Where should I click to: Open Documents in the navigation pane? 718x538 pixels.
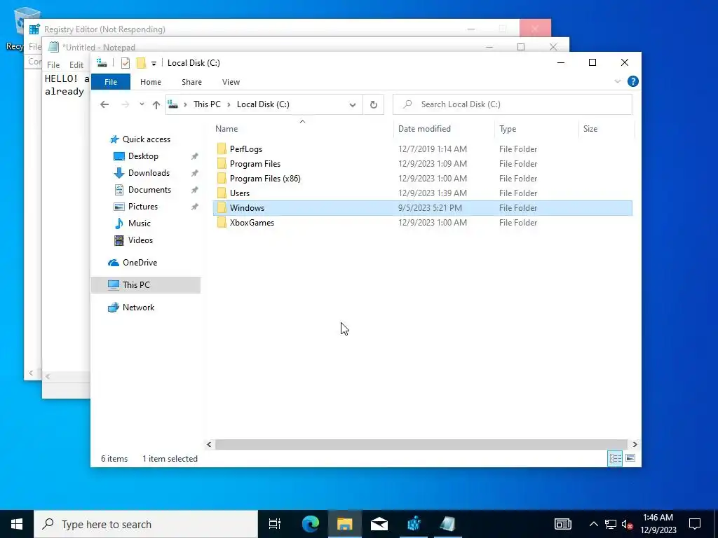pos(150,190)
